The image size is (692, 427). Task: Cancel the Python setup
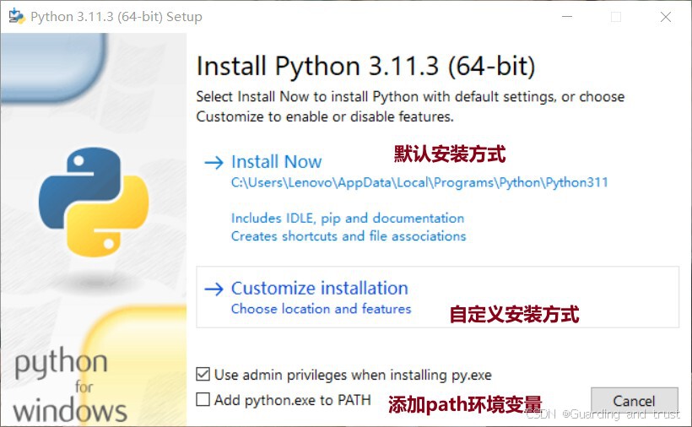634,401
